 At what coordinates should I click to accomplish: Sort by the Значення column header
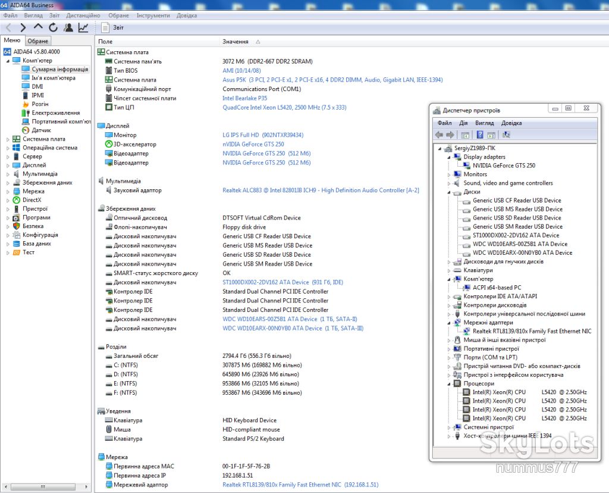(x=236, y=42)
